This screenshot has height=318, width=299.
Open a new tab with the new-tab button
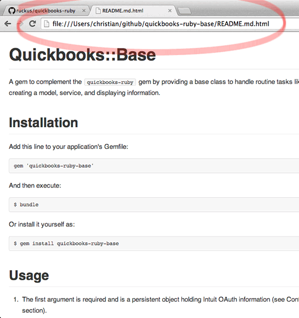pos(184,11)
